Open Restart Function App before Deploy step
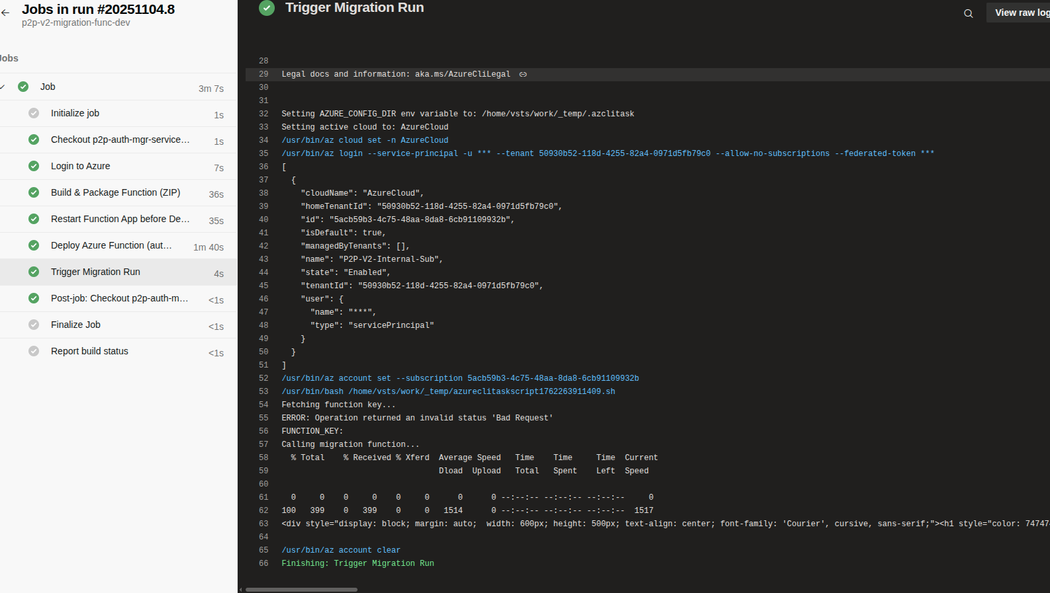1050x593 pixels. (119, 219)
